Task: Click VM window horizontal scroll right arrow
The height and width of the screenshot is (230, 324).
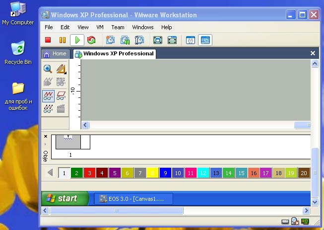Action: (306, 210)
